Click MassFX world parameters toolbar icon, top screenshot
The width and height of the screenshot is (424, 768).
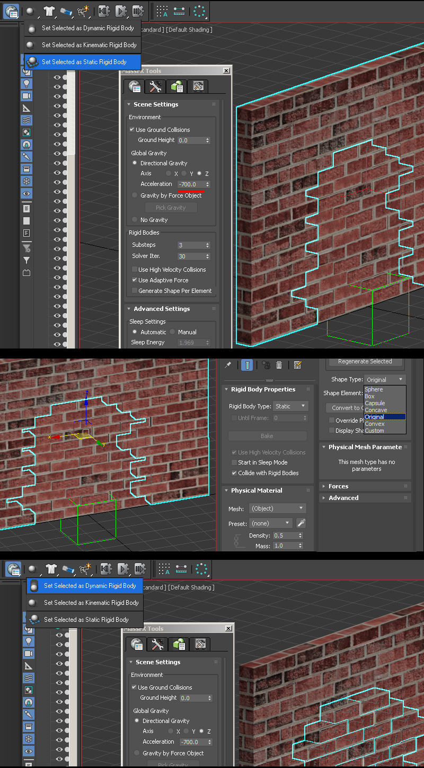pyautogui.click(x=12, y=10)
